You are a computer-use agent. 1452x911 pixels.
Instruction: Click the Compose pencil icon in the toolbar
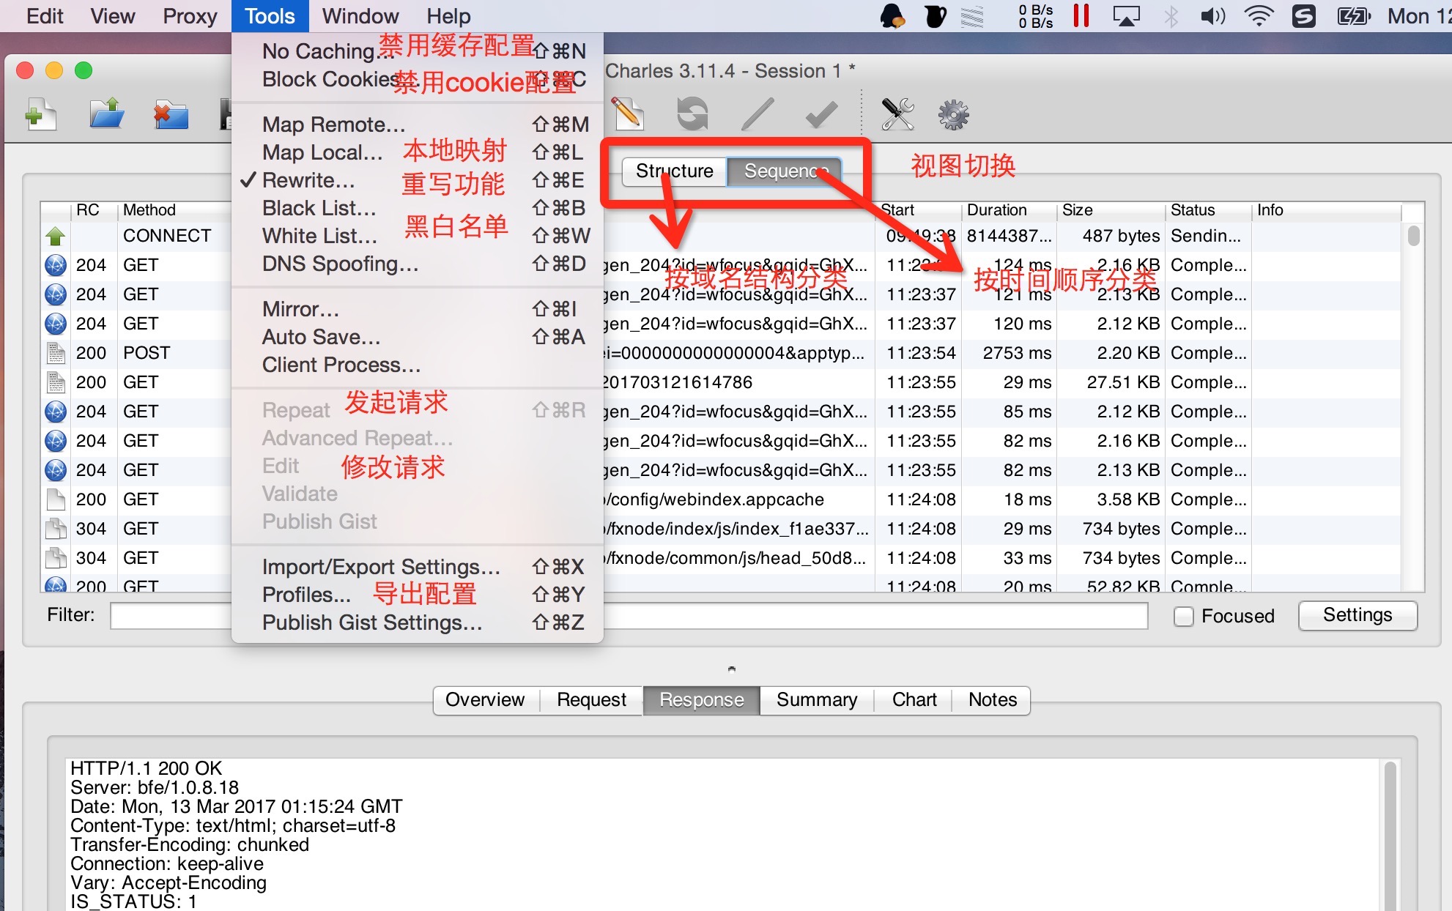click(628, 114)
